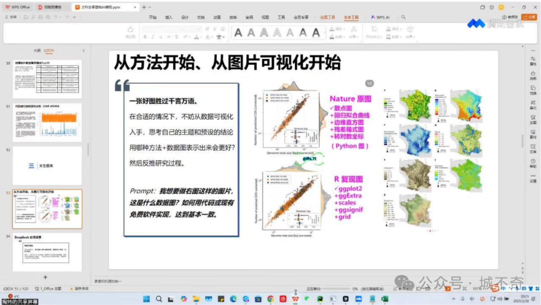This screenshot has height=305, width=541.
Task: Open 属性 properties in right sidebar
Action: 533,61
